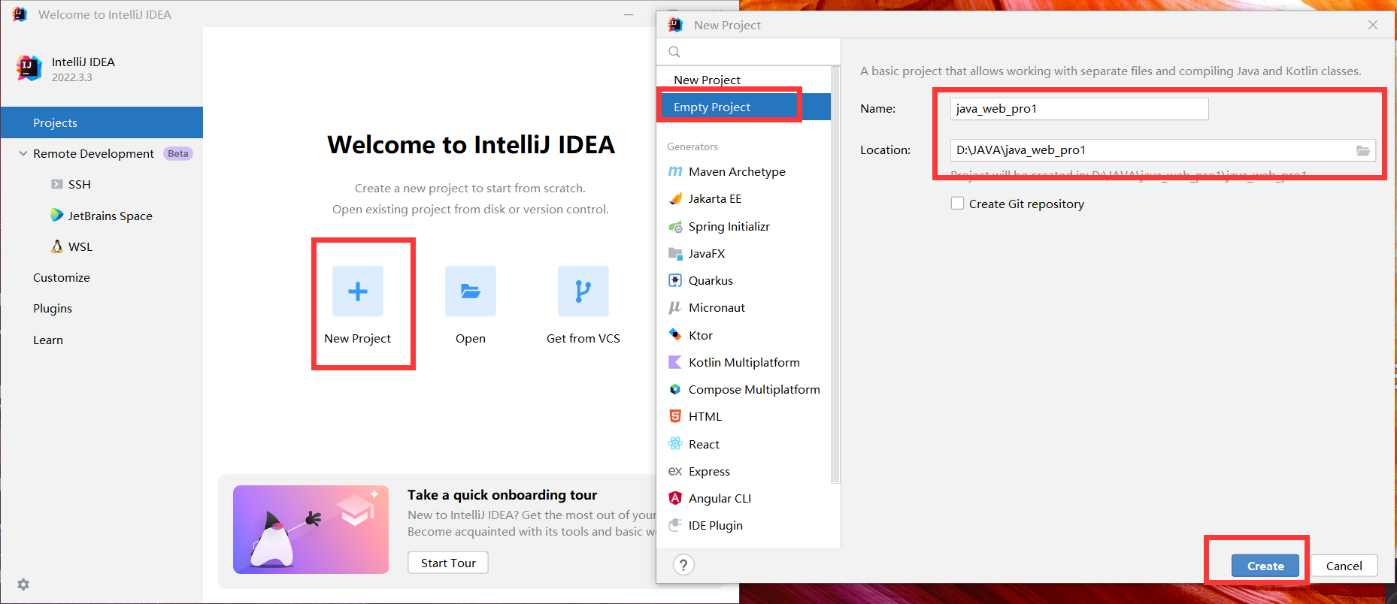Select Spring Initializr generator text
The image size is (1397, 604).
(x=729, y=226)
